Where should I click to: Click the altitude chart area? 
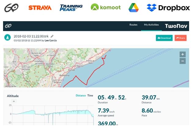pyautogui.click(x=53, y=115)
